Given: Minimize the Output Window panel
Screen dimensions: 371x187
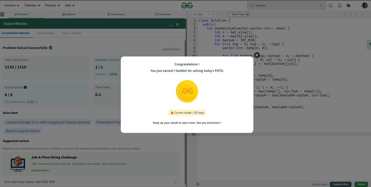Looking at the screenshot, I should point(171,25).
